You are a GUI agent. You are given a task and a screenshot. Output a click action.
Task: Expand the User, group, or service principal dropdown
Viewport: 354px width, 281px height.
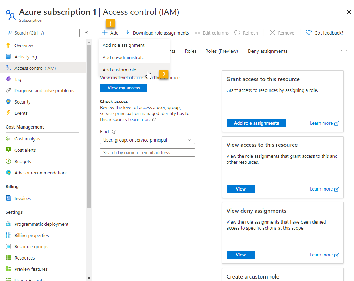[147, 140]
